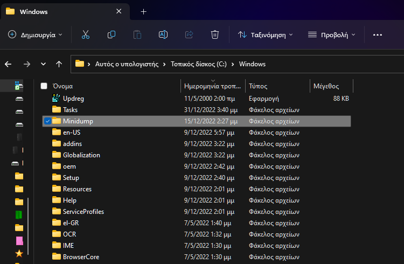Open the three-dots more options menu
The image size is (404, 264).
point(378,35)
